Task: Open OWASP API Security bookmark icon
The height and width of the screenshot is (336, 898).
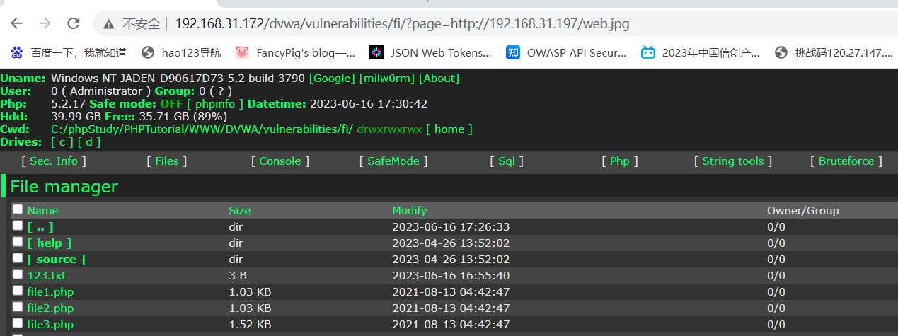Action: coord(513,52)
